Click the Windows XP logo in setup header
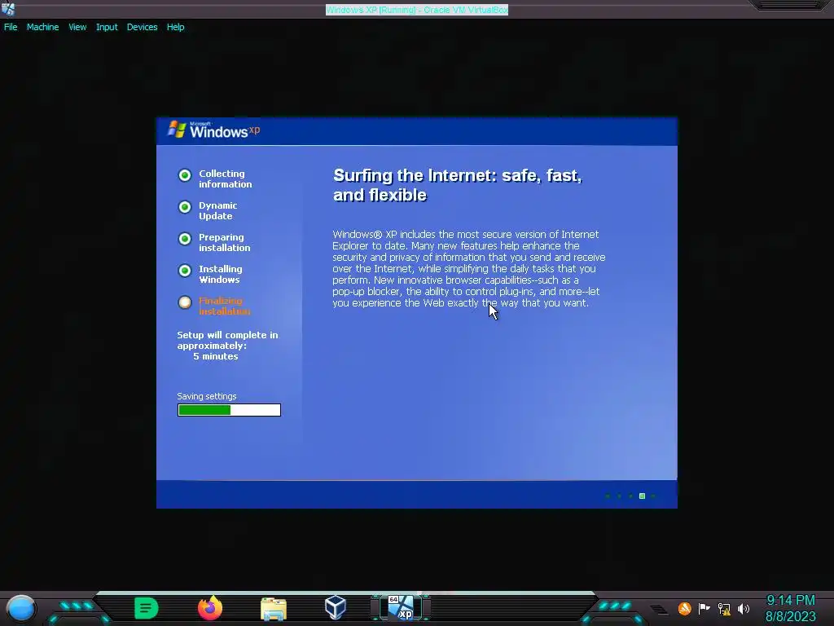Screen dimensions: 834x626 (214, 130)
